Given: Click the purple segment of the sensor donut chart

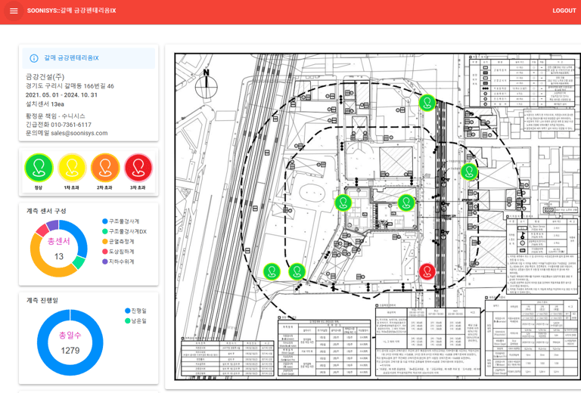Looking at the screenshot, I should coord(53,225).
